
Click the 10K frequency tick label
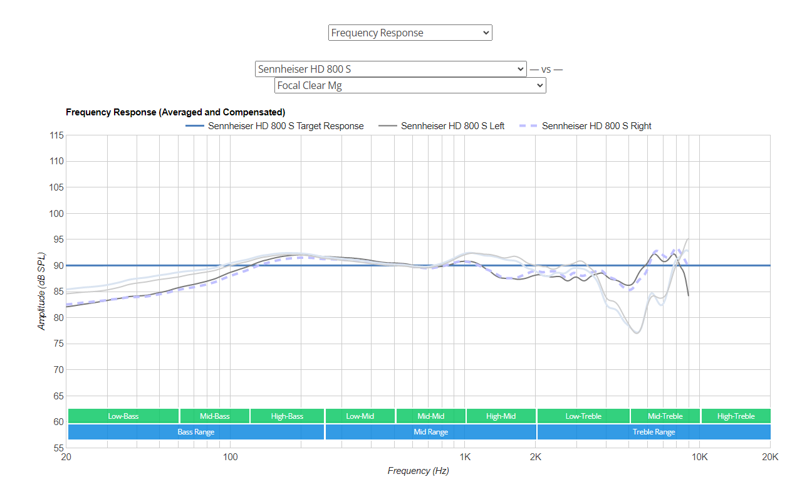click(x=699, y=457)
